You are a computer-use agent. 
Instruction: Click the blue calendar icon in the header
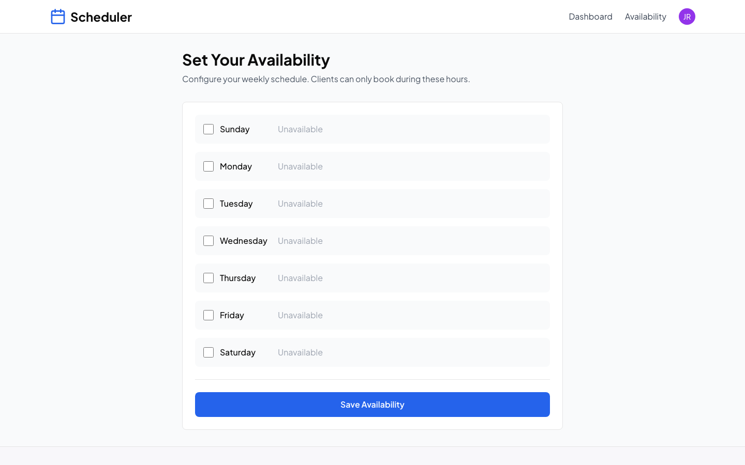tap(58, 17)
